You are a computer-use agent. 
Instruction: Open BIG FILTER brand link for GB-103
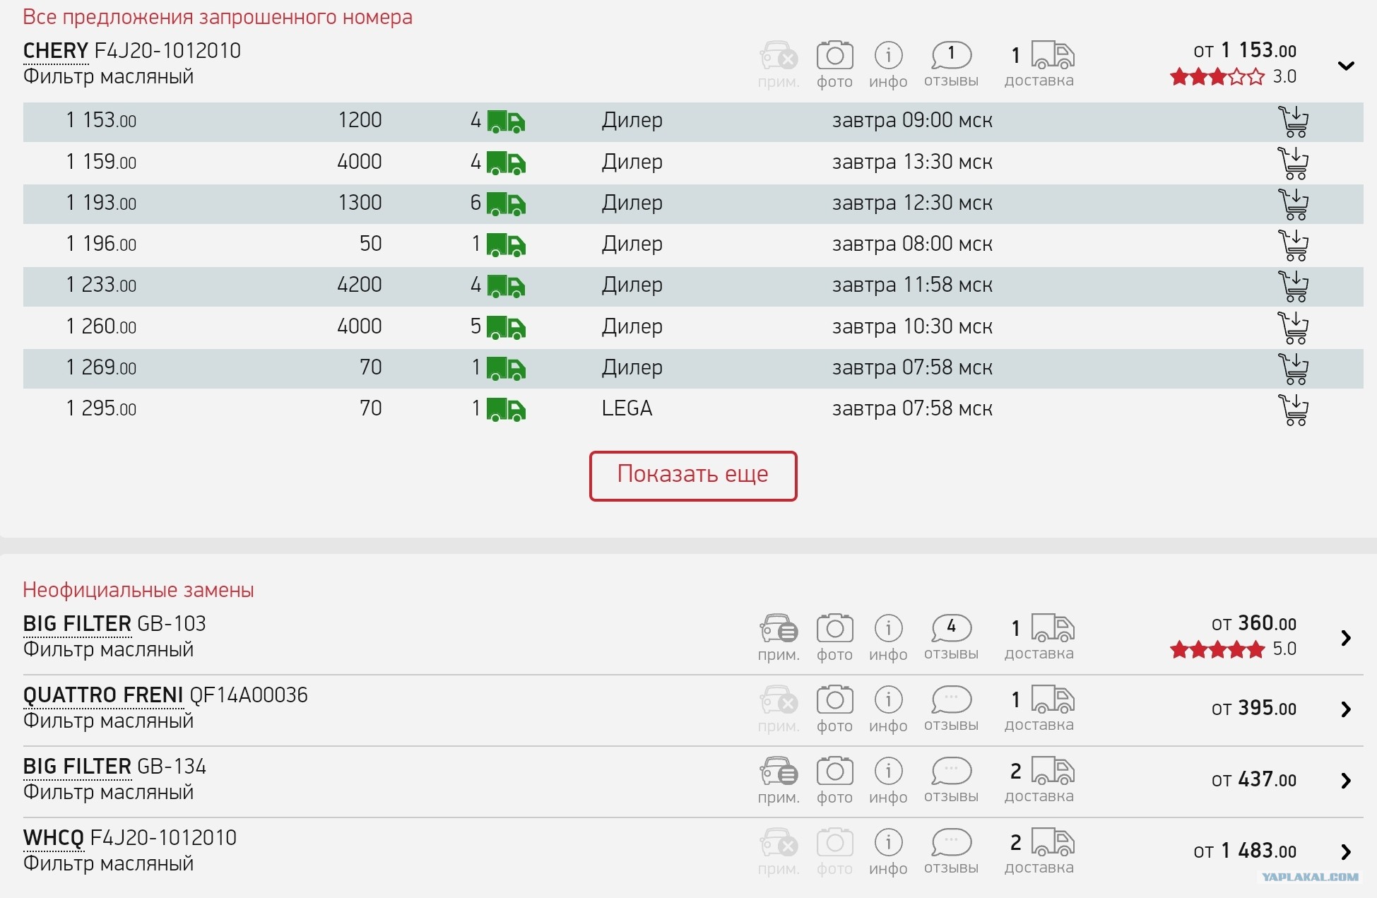pos(77,624)
